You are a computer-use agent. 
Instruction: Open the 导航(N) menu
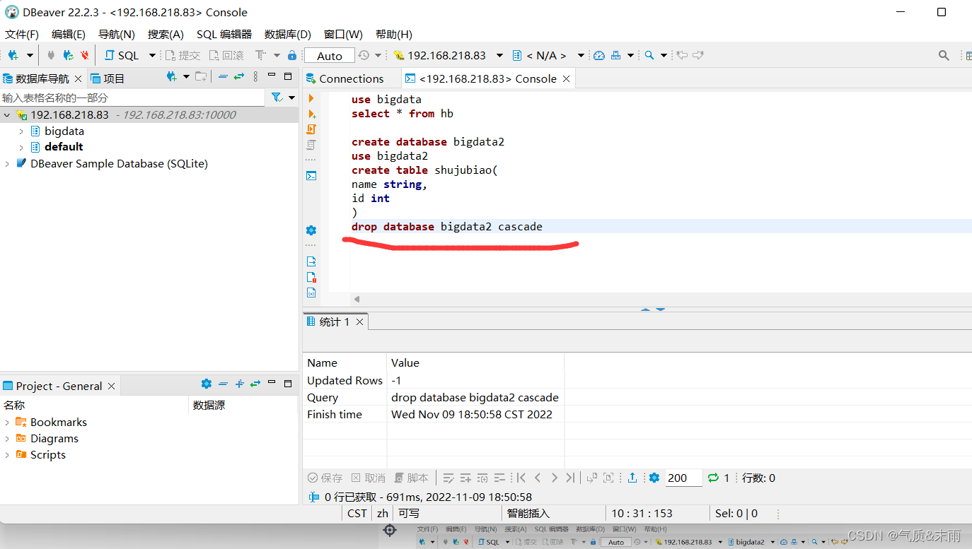116,34
